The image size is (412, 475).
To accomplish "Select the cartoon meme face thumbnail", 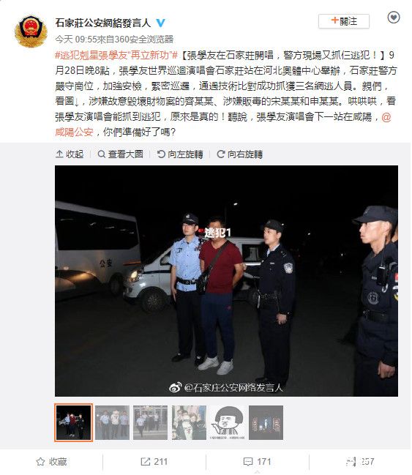I will (x=228, y=422).
